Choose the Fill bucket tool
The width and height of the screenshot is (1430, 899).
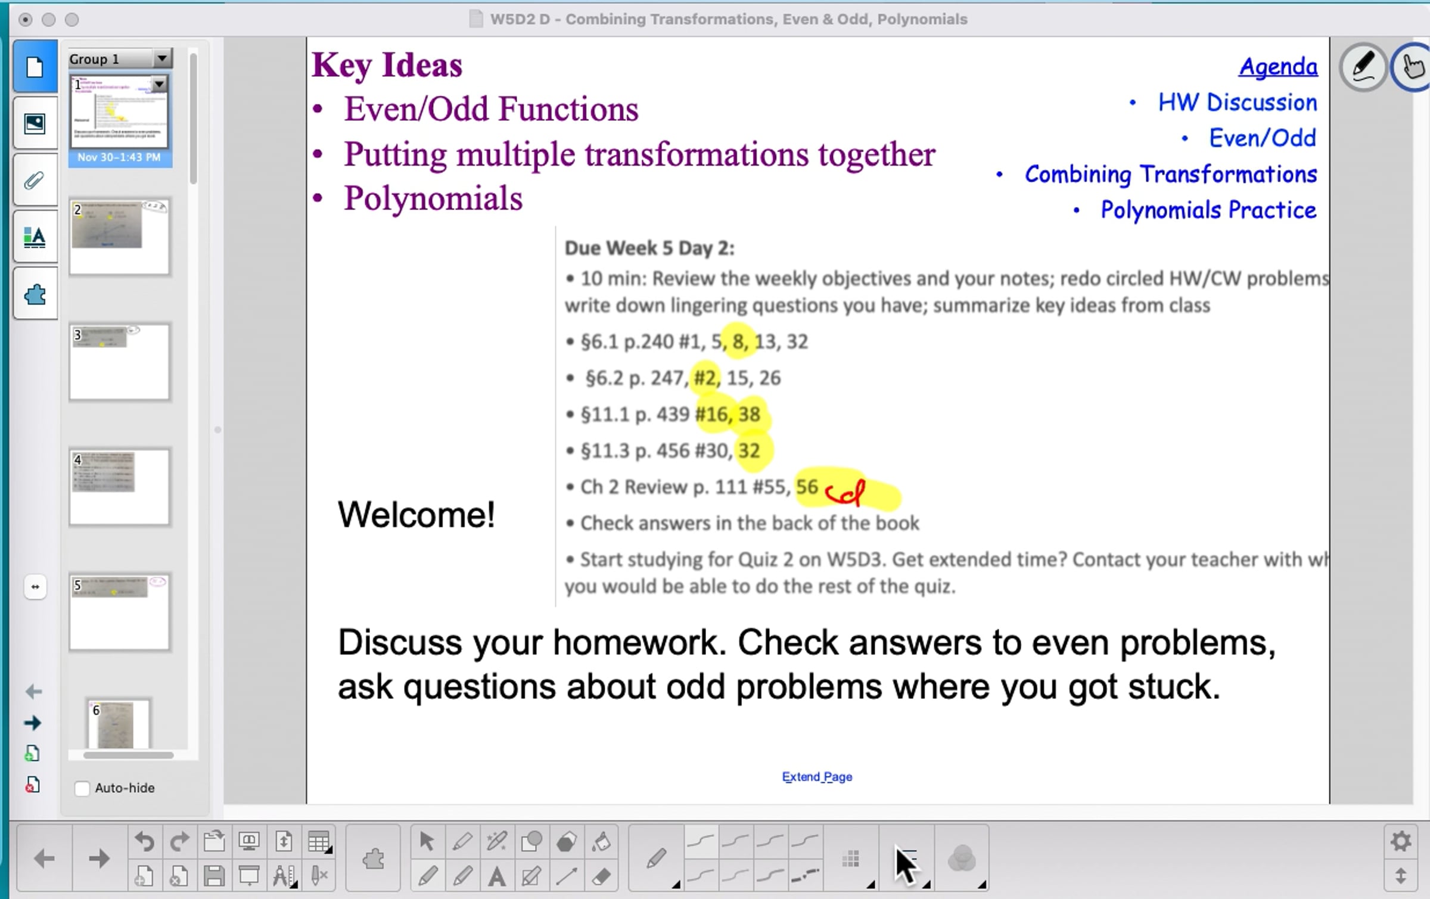tap(601, 841)
